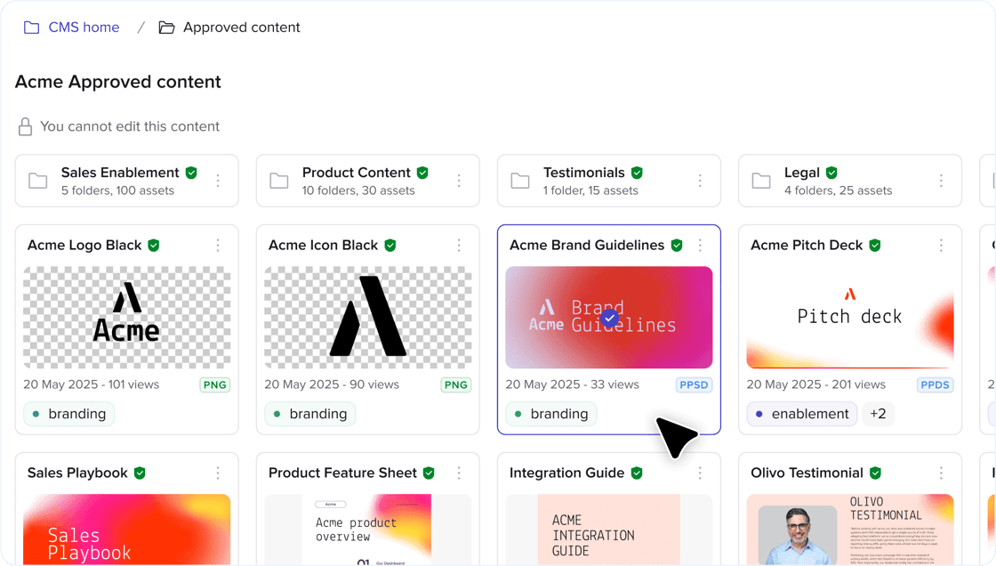The height and width of the screenshot is (566, 996).
Task: Select branding tag on Acme Logo Black
Action: pos(69,414)
